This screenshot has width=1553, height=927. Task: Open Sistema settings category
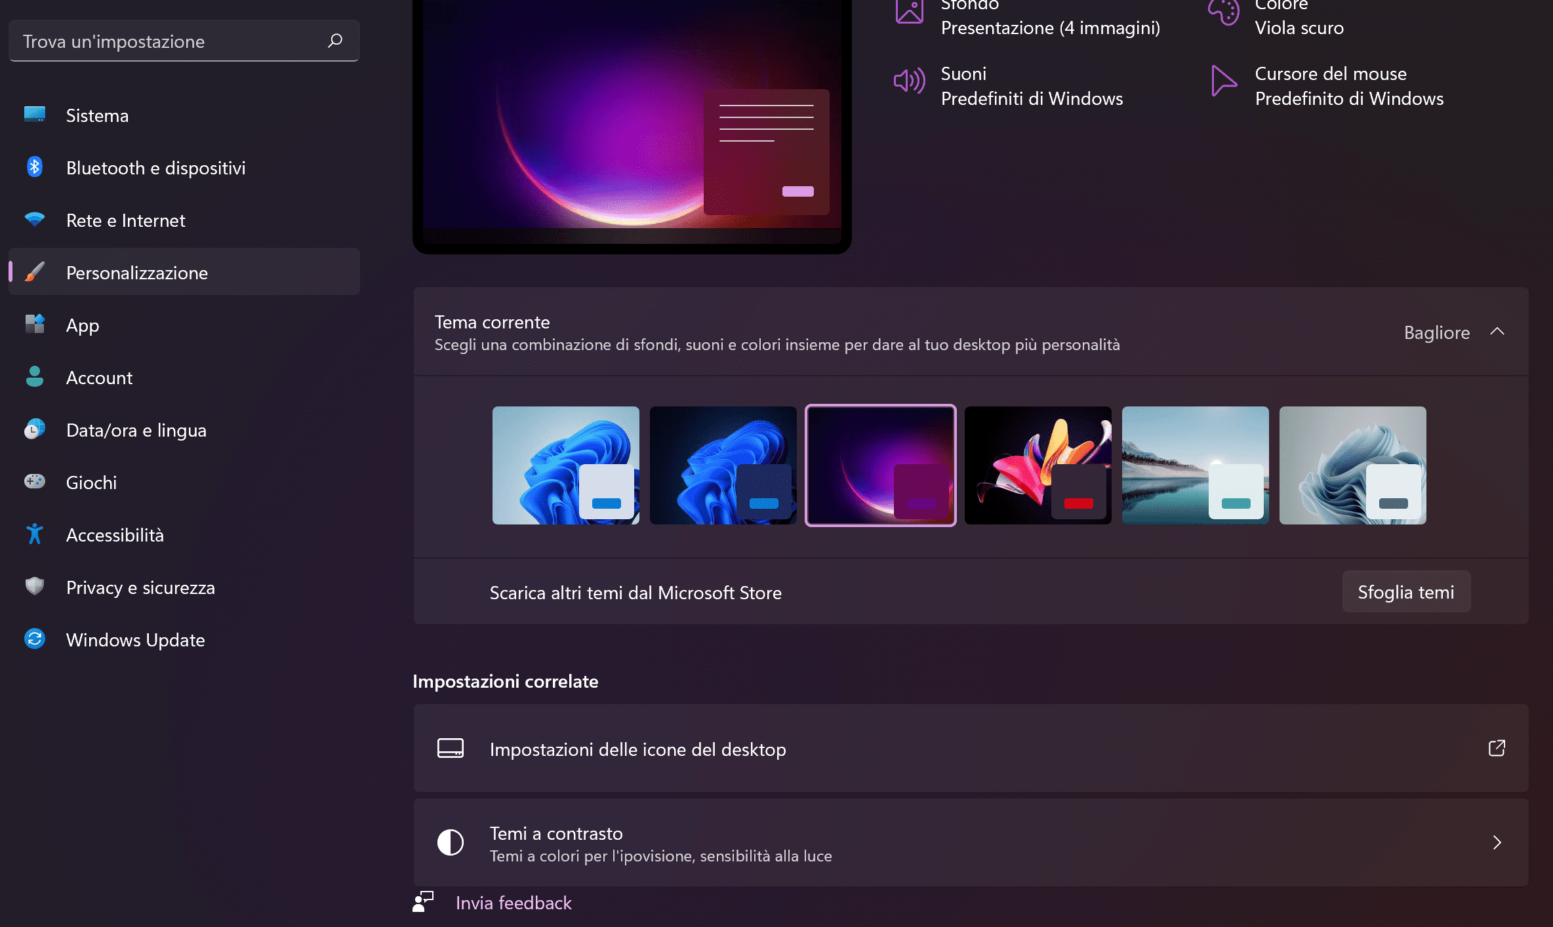click(184, 115)
